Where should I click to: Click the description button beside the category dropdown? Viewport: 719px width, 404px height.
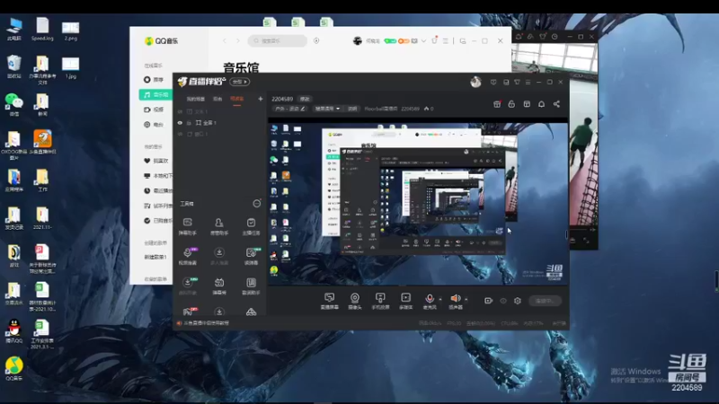[352, 109]
